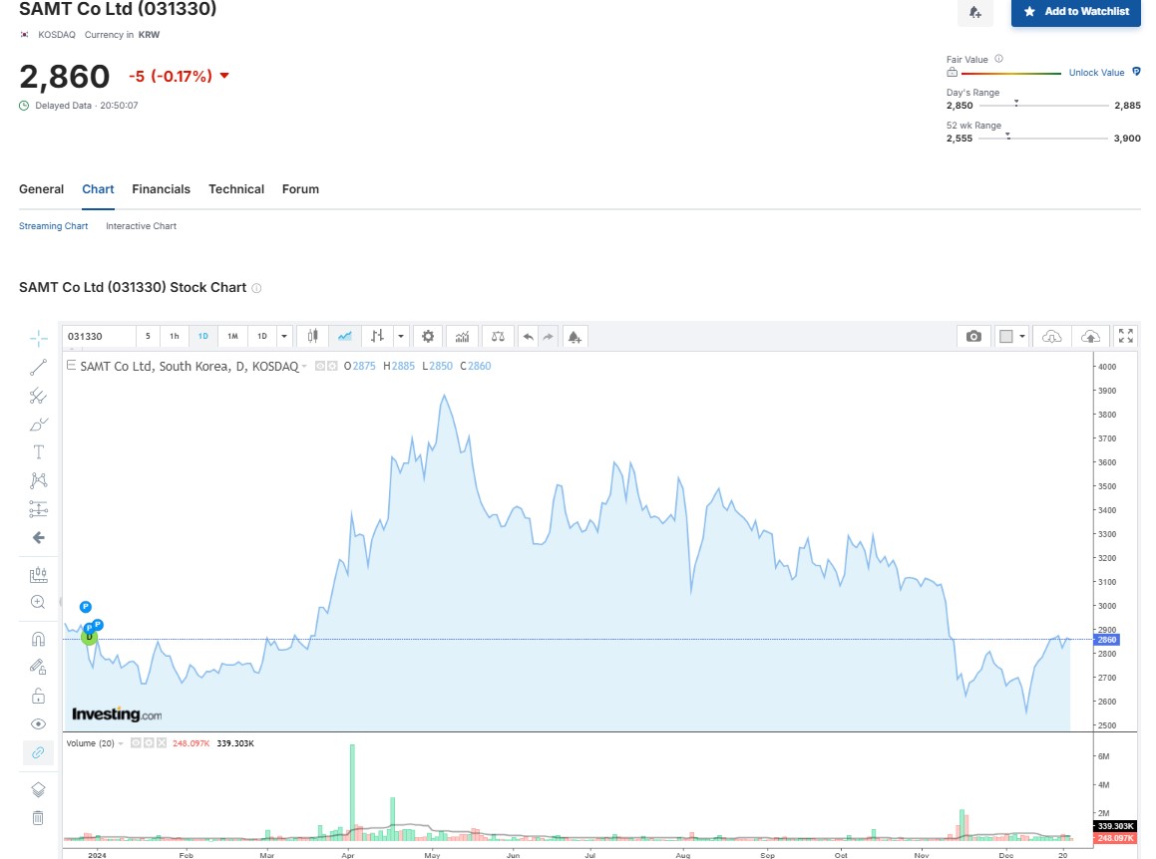The width and height of the screenshot is (1156, 859).
Task: Open the compare symbols scales icon
Action: 498,336
